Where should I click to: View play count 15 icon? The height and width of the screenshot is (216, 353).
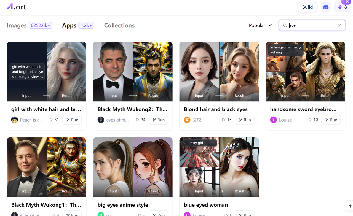click(224, 120)
